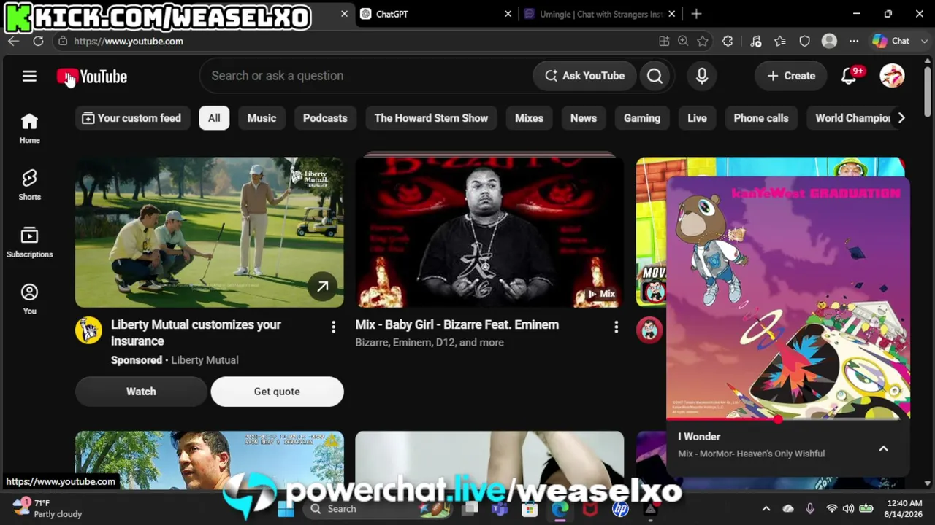This screenshot has width=935, height=525.
Task: Select the Live filter chip
Action: [697, 118]
